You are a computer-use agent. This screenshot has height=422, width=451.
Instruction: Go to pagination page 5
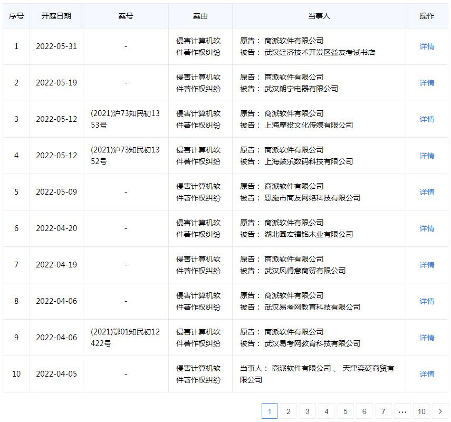(346, 411)
